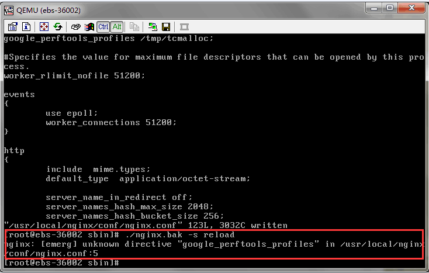Image resolution: width=429 pixels, height=273 pixels.
Task: Send Ctrl+Esc to the remote host
Action: pos(89,27)
